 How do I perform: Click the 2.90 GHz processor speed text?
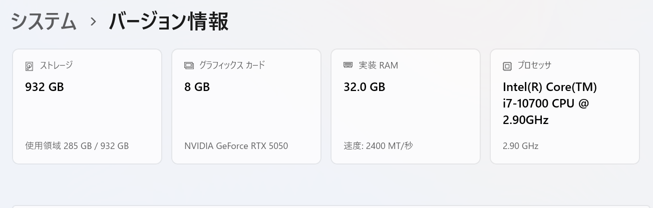point(520,146)
